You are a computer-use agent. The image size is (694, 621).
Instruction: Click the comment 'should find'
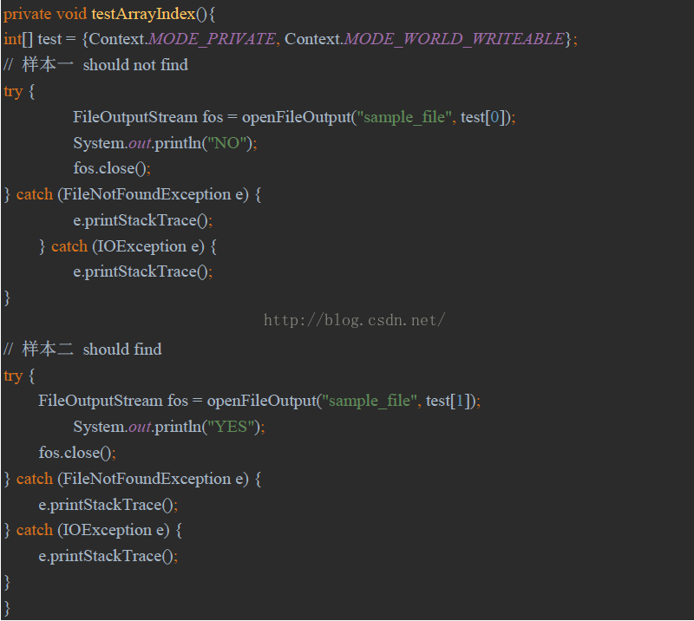[122, 350]
